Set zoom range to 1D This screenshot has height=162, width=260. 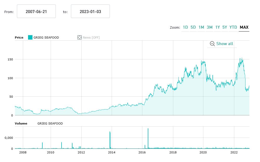[x=185, y=27]
